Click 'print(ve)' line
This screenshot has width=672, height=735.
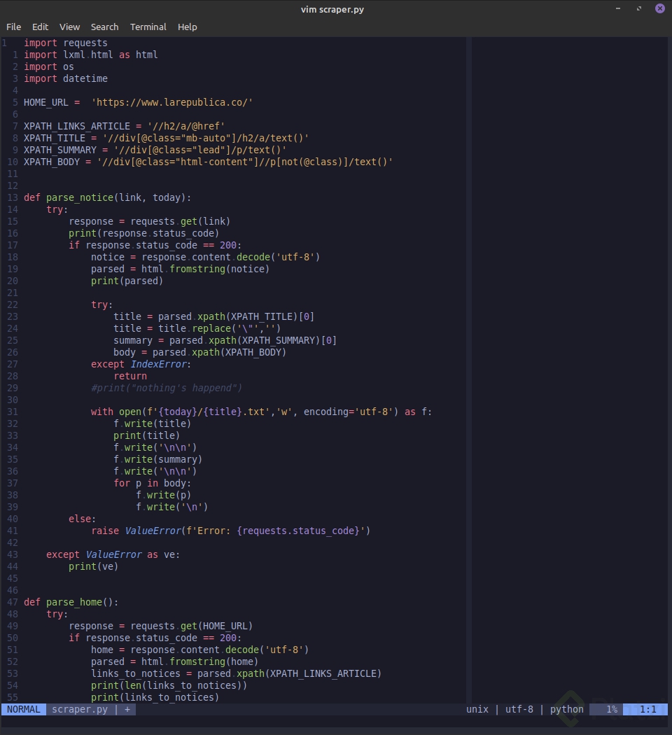point(94,567)
